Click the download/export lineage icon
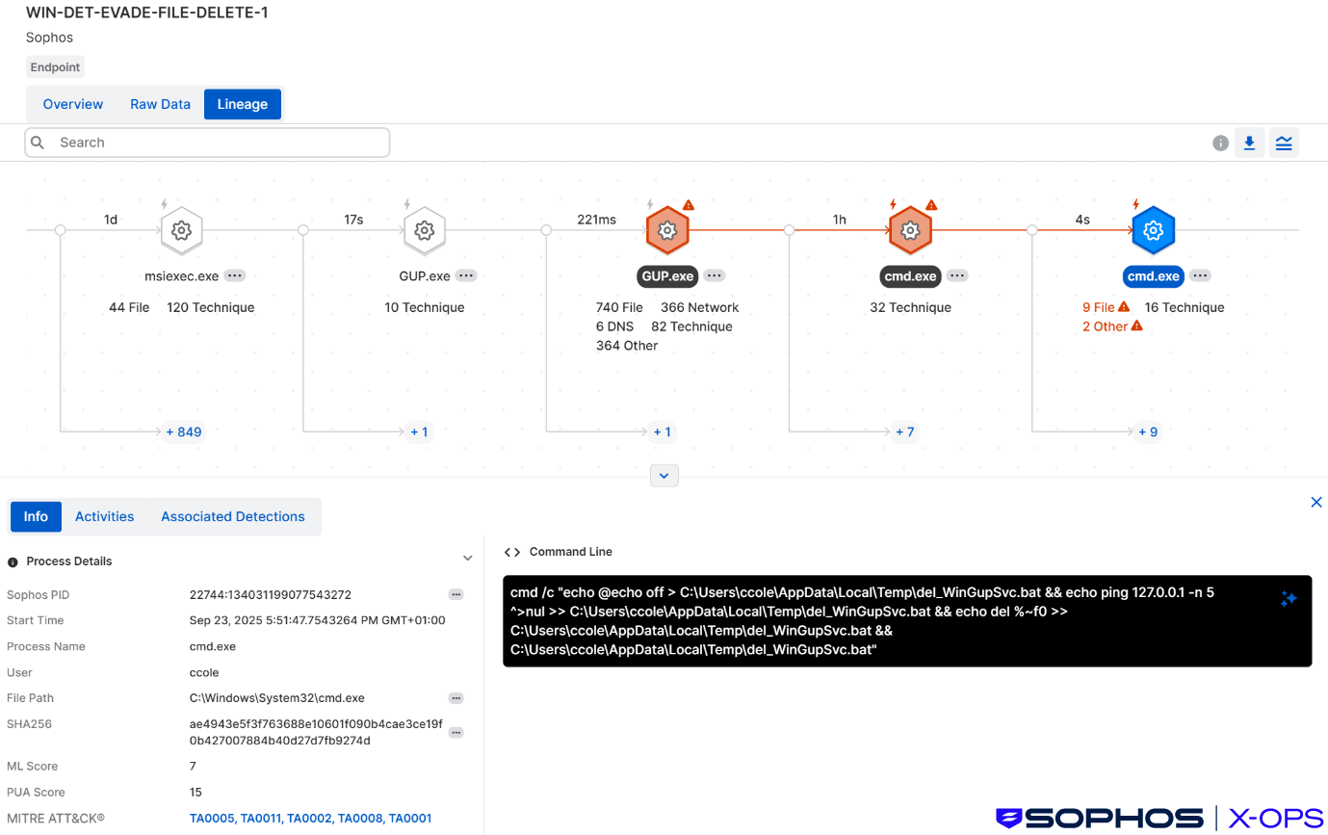The width and height of the screenshot is (1328, 835). pos(1250,142)
